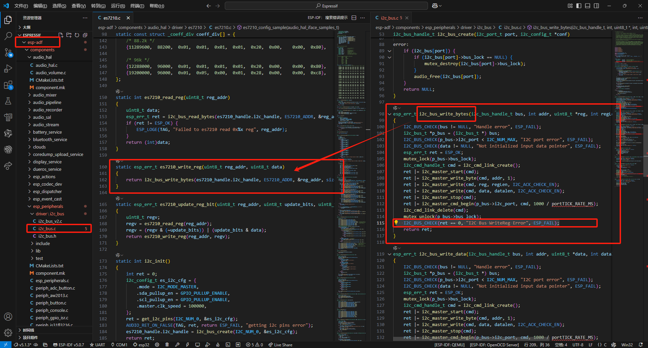Click the New Folder icon in the explorer header
The image size is (648, 348).
point(69,35)
